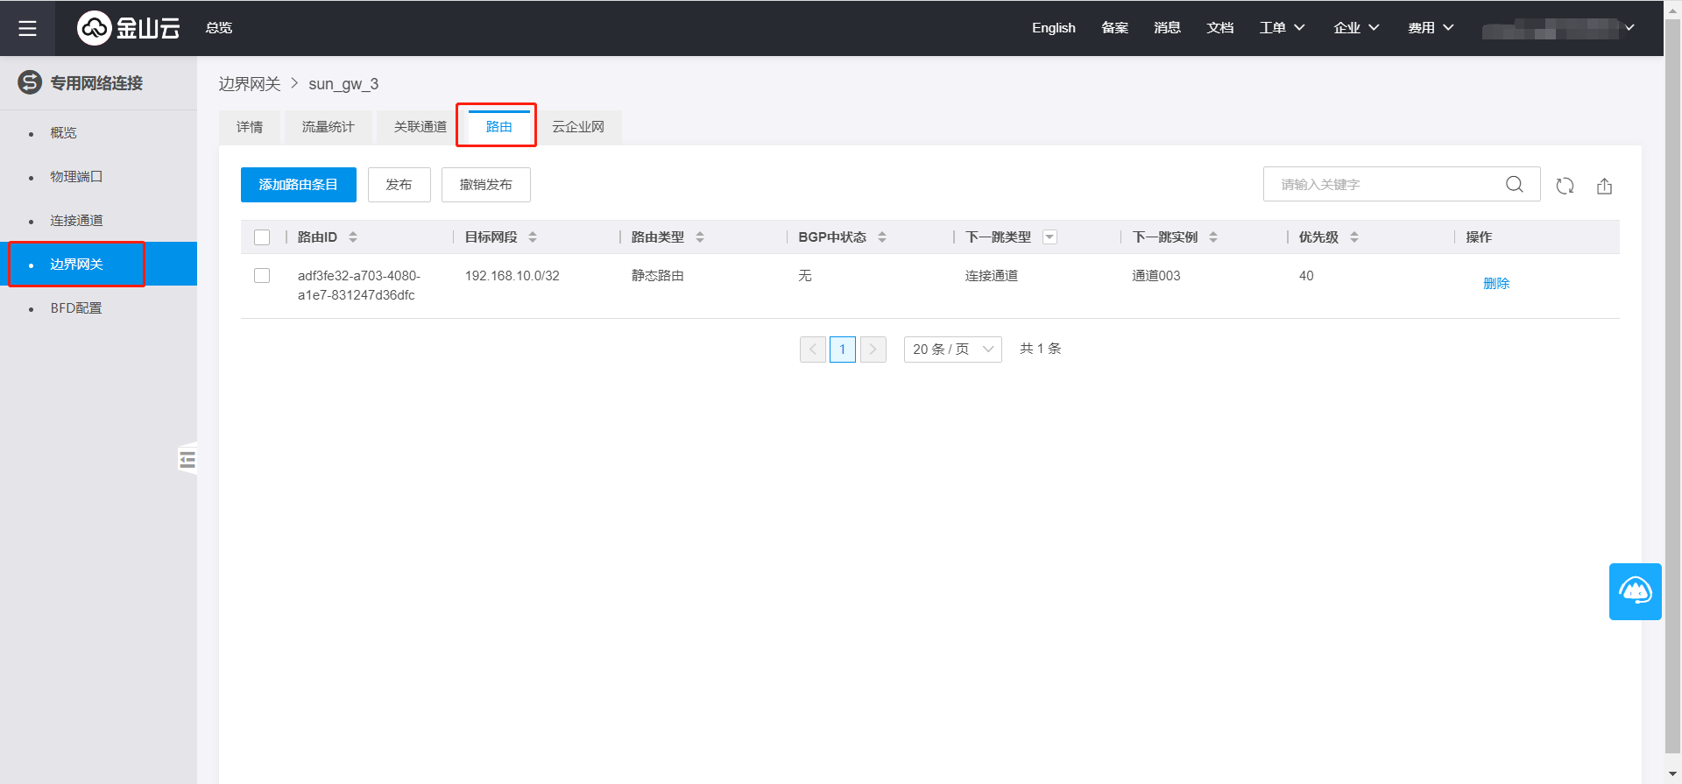Viewport: 1682px width, 784px height.
Task: Click the Kingsoft Cloud logo
Action: pyautogui.click(x=129, y=28)
